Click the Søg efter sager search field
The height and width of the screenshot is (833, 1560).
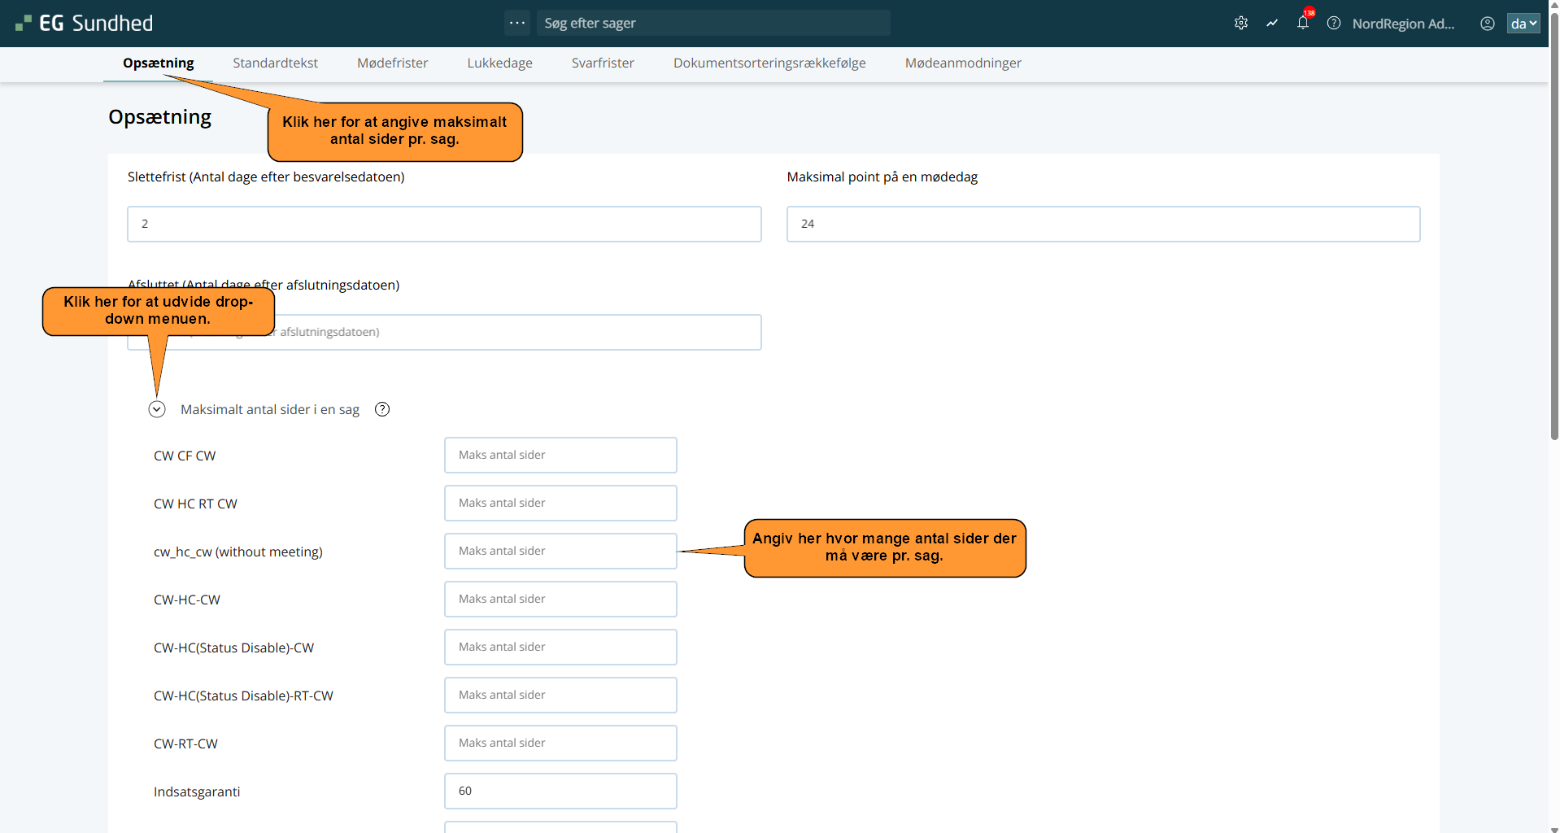click(712, 23)
